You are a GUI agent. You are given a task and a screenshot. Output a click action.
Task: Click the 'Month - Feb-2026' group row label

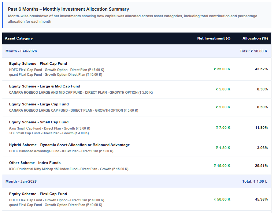21,51
